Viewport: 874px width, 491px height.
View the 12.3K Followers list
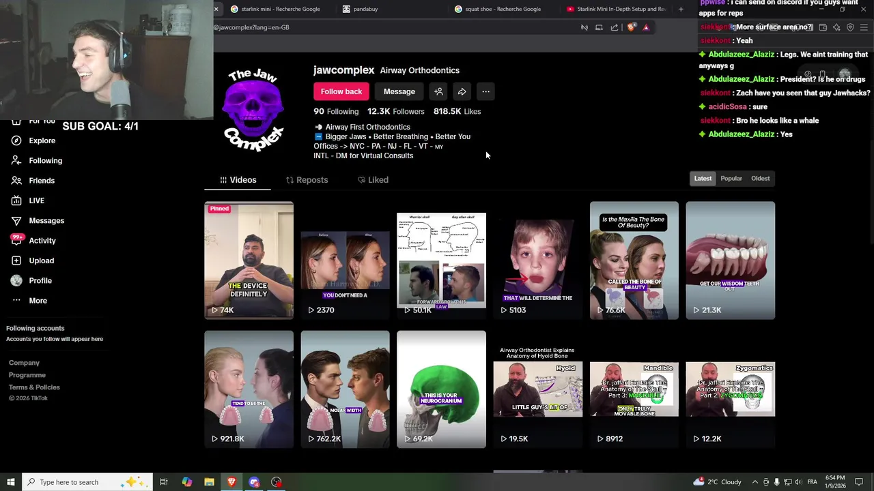click(x=396, y=111)
